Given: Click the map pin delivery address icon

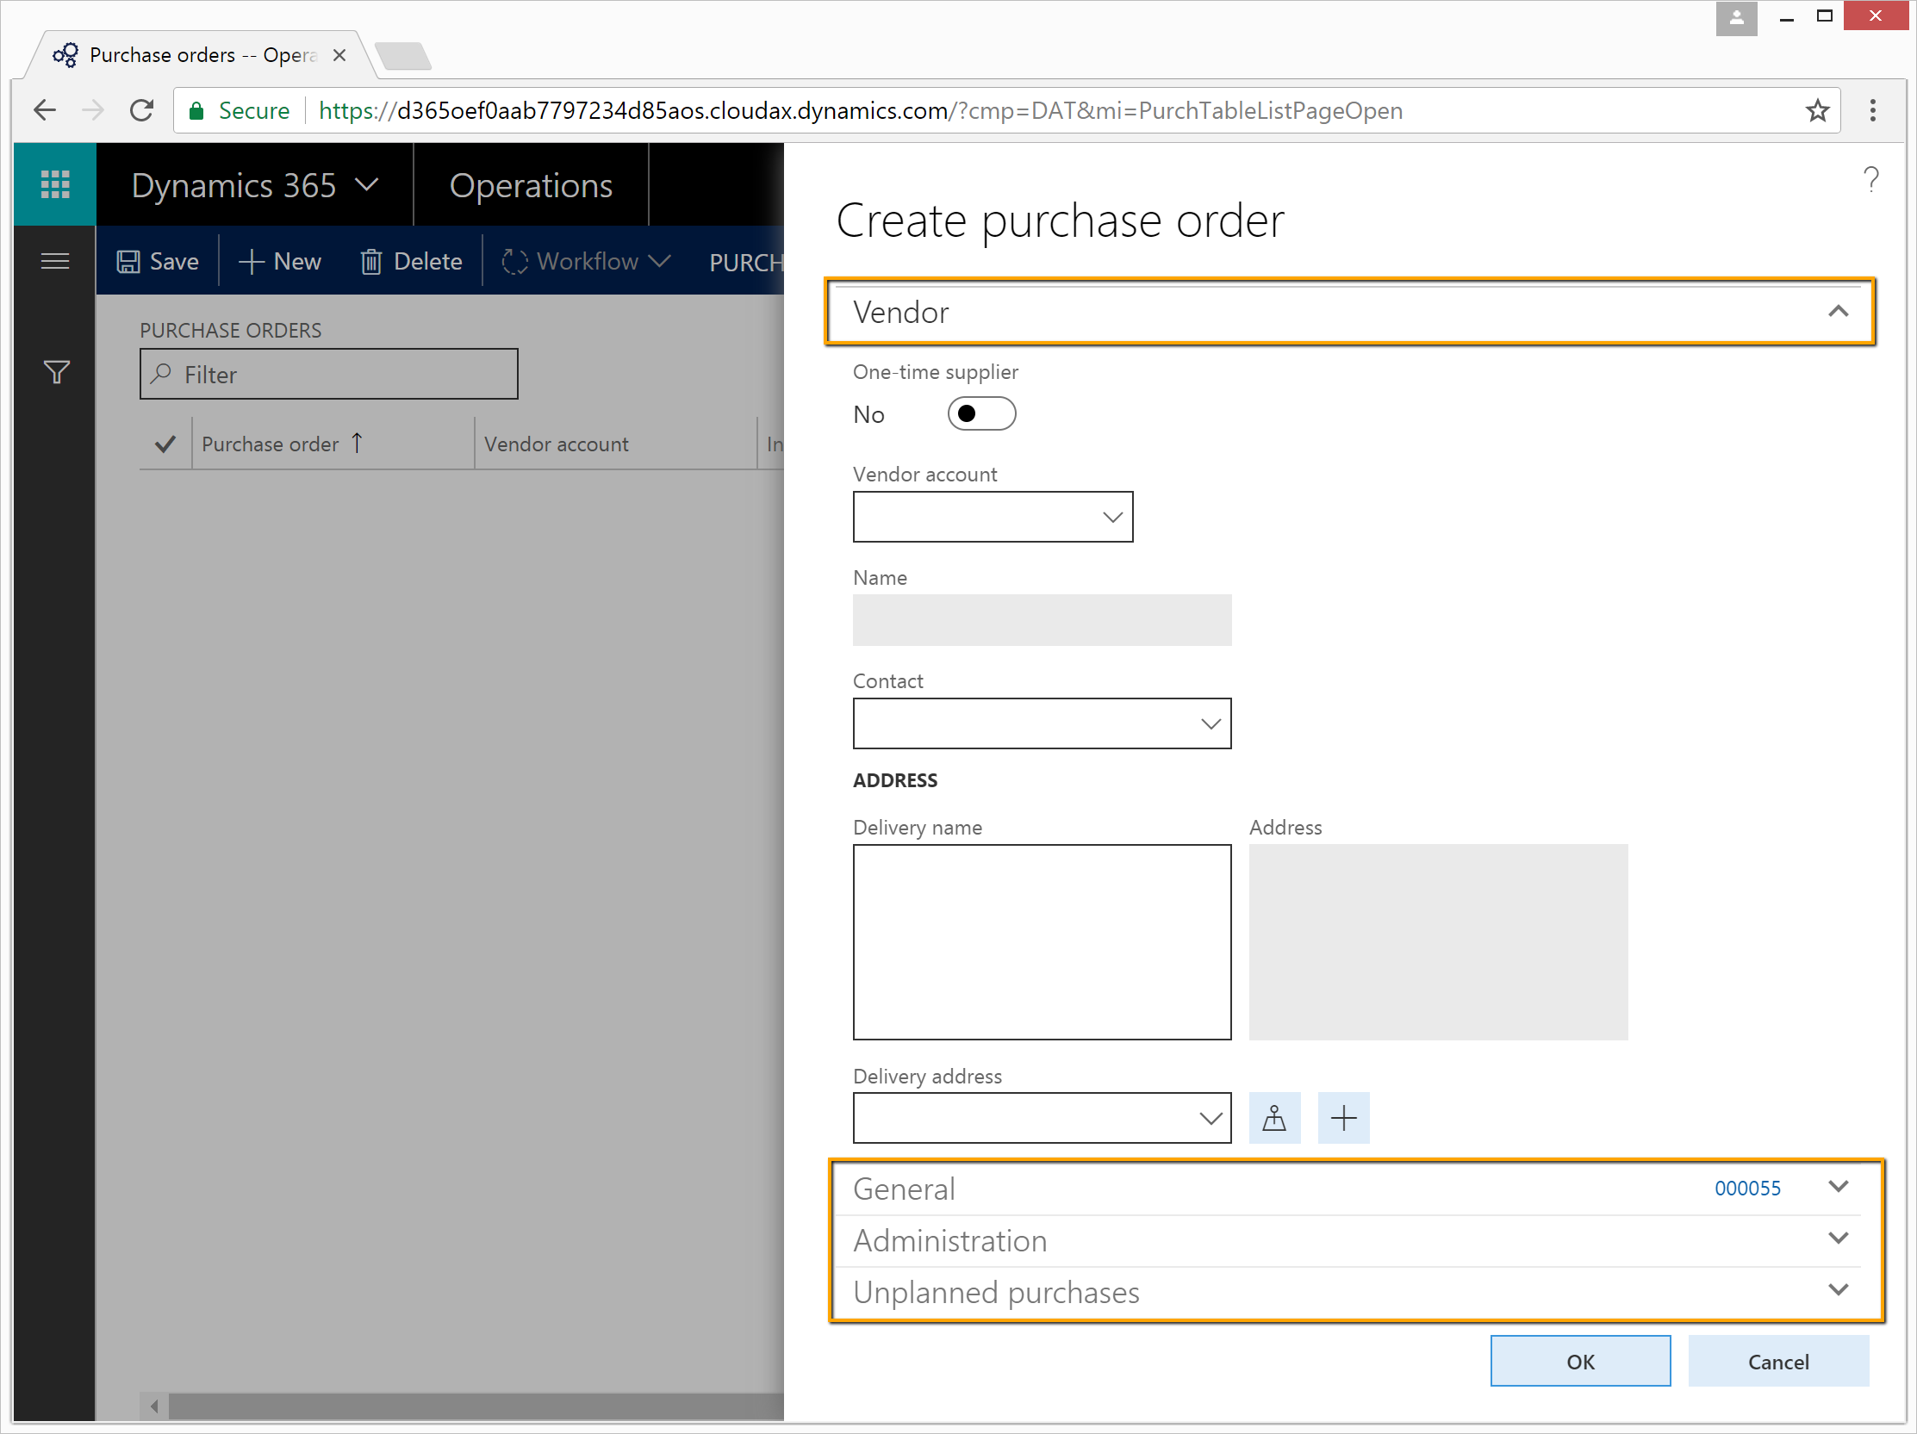Looking at the screenshot, I should [1274, 1118].
